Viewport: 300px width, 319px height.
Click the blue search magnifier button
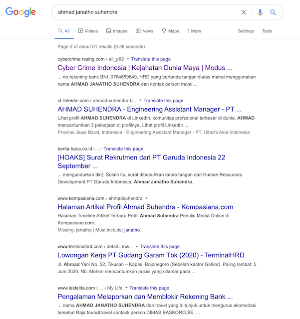(x=273, y=12)
